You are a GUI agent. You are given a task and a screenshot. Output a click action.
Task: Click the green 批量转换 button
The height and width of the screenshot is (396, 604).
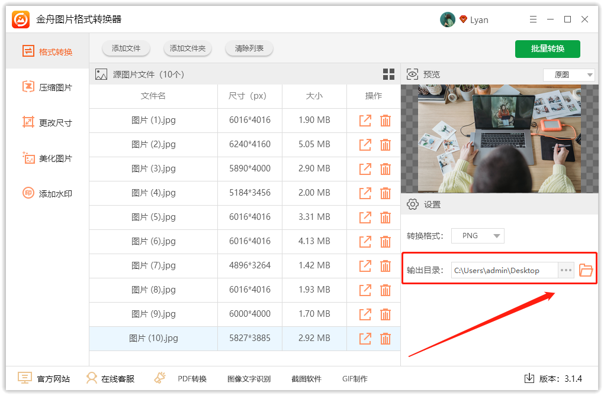pyautogui.click(x=547, y=48)
